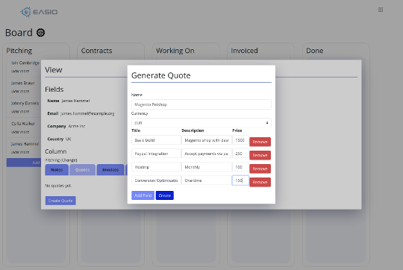Select the Working On column header
Image resolution: width=403 pixels, height=270 pixels.
(x=175, y=51)
